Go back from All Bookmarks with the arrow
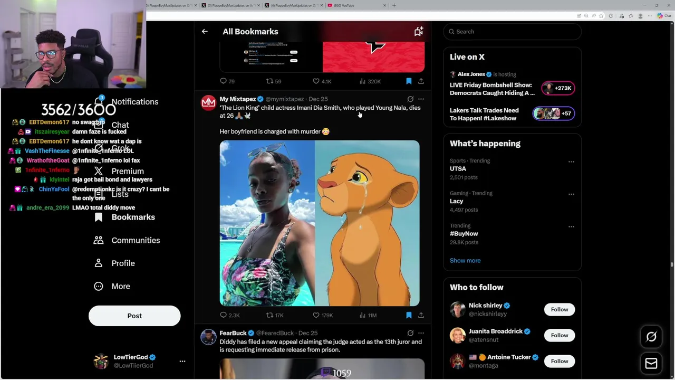Screen dimensions: 675x380 click(x=205, y=32)
